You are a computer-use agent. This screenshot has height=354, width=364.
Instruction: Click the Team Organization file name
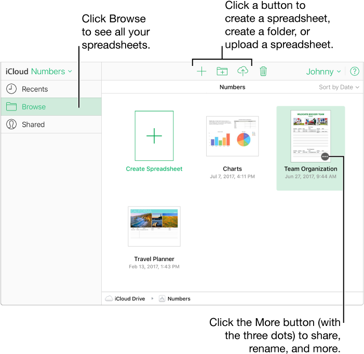tap(311, 169)
